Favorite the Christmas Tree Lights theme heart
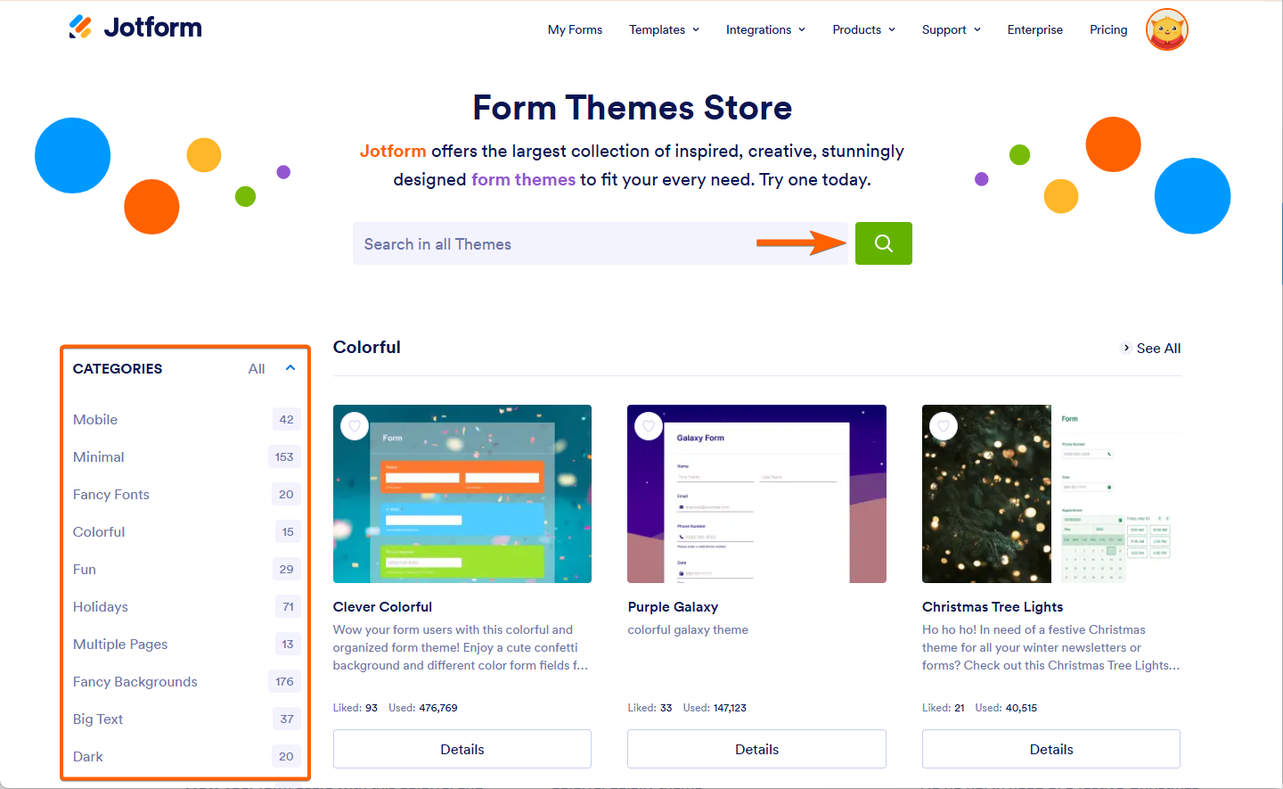Image resolution: width=1283 pixels, height=789 pixels. point(944,426)
